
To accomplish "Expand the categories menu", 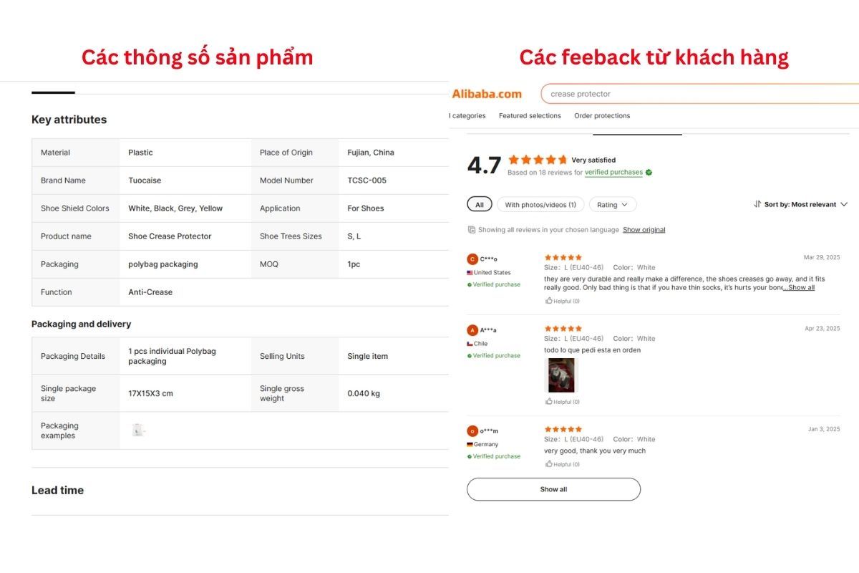I will coord(467,115).
